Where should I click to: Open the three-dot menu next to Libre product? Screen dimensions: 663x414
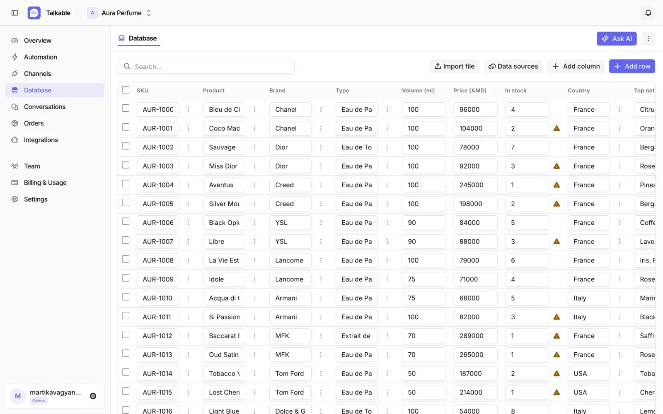pyautogui.click(x=254, y=241)
